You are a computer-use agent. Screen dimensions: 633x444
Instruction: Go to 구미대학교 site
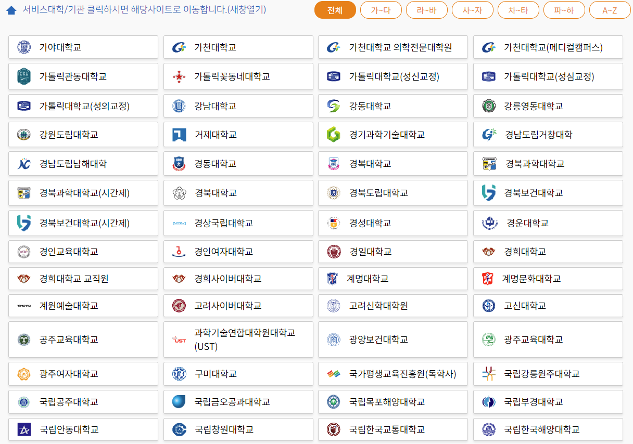pos(238,374)
